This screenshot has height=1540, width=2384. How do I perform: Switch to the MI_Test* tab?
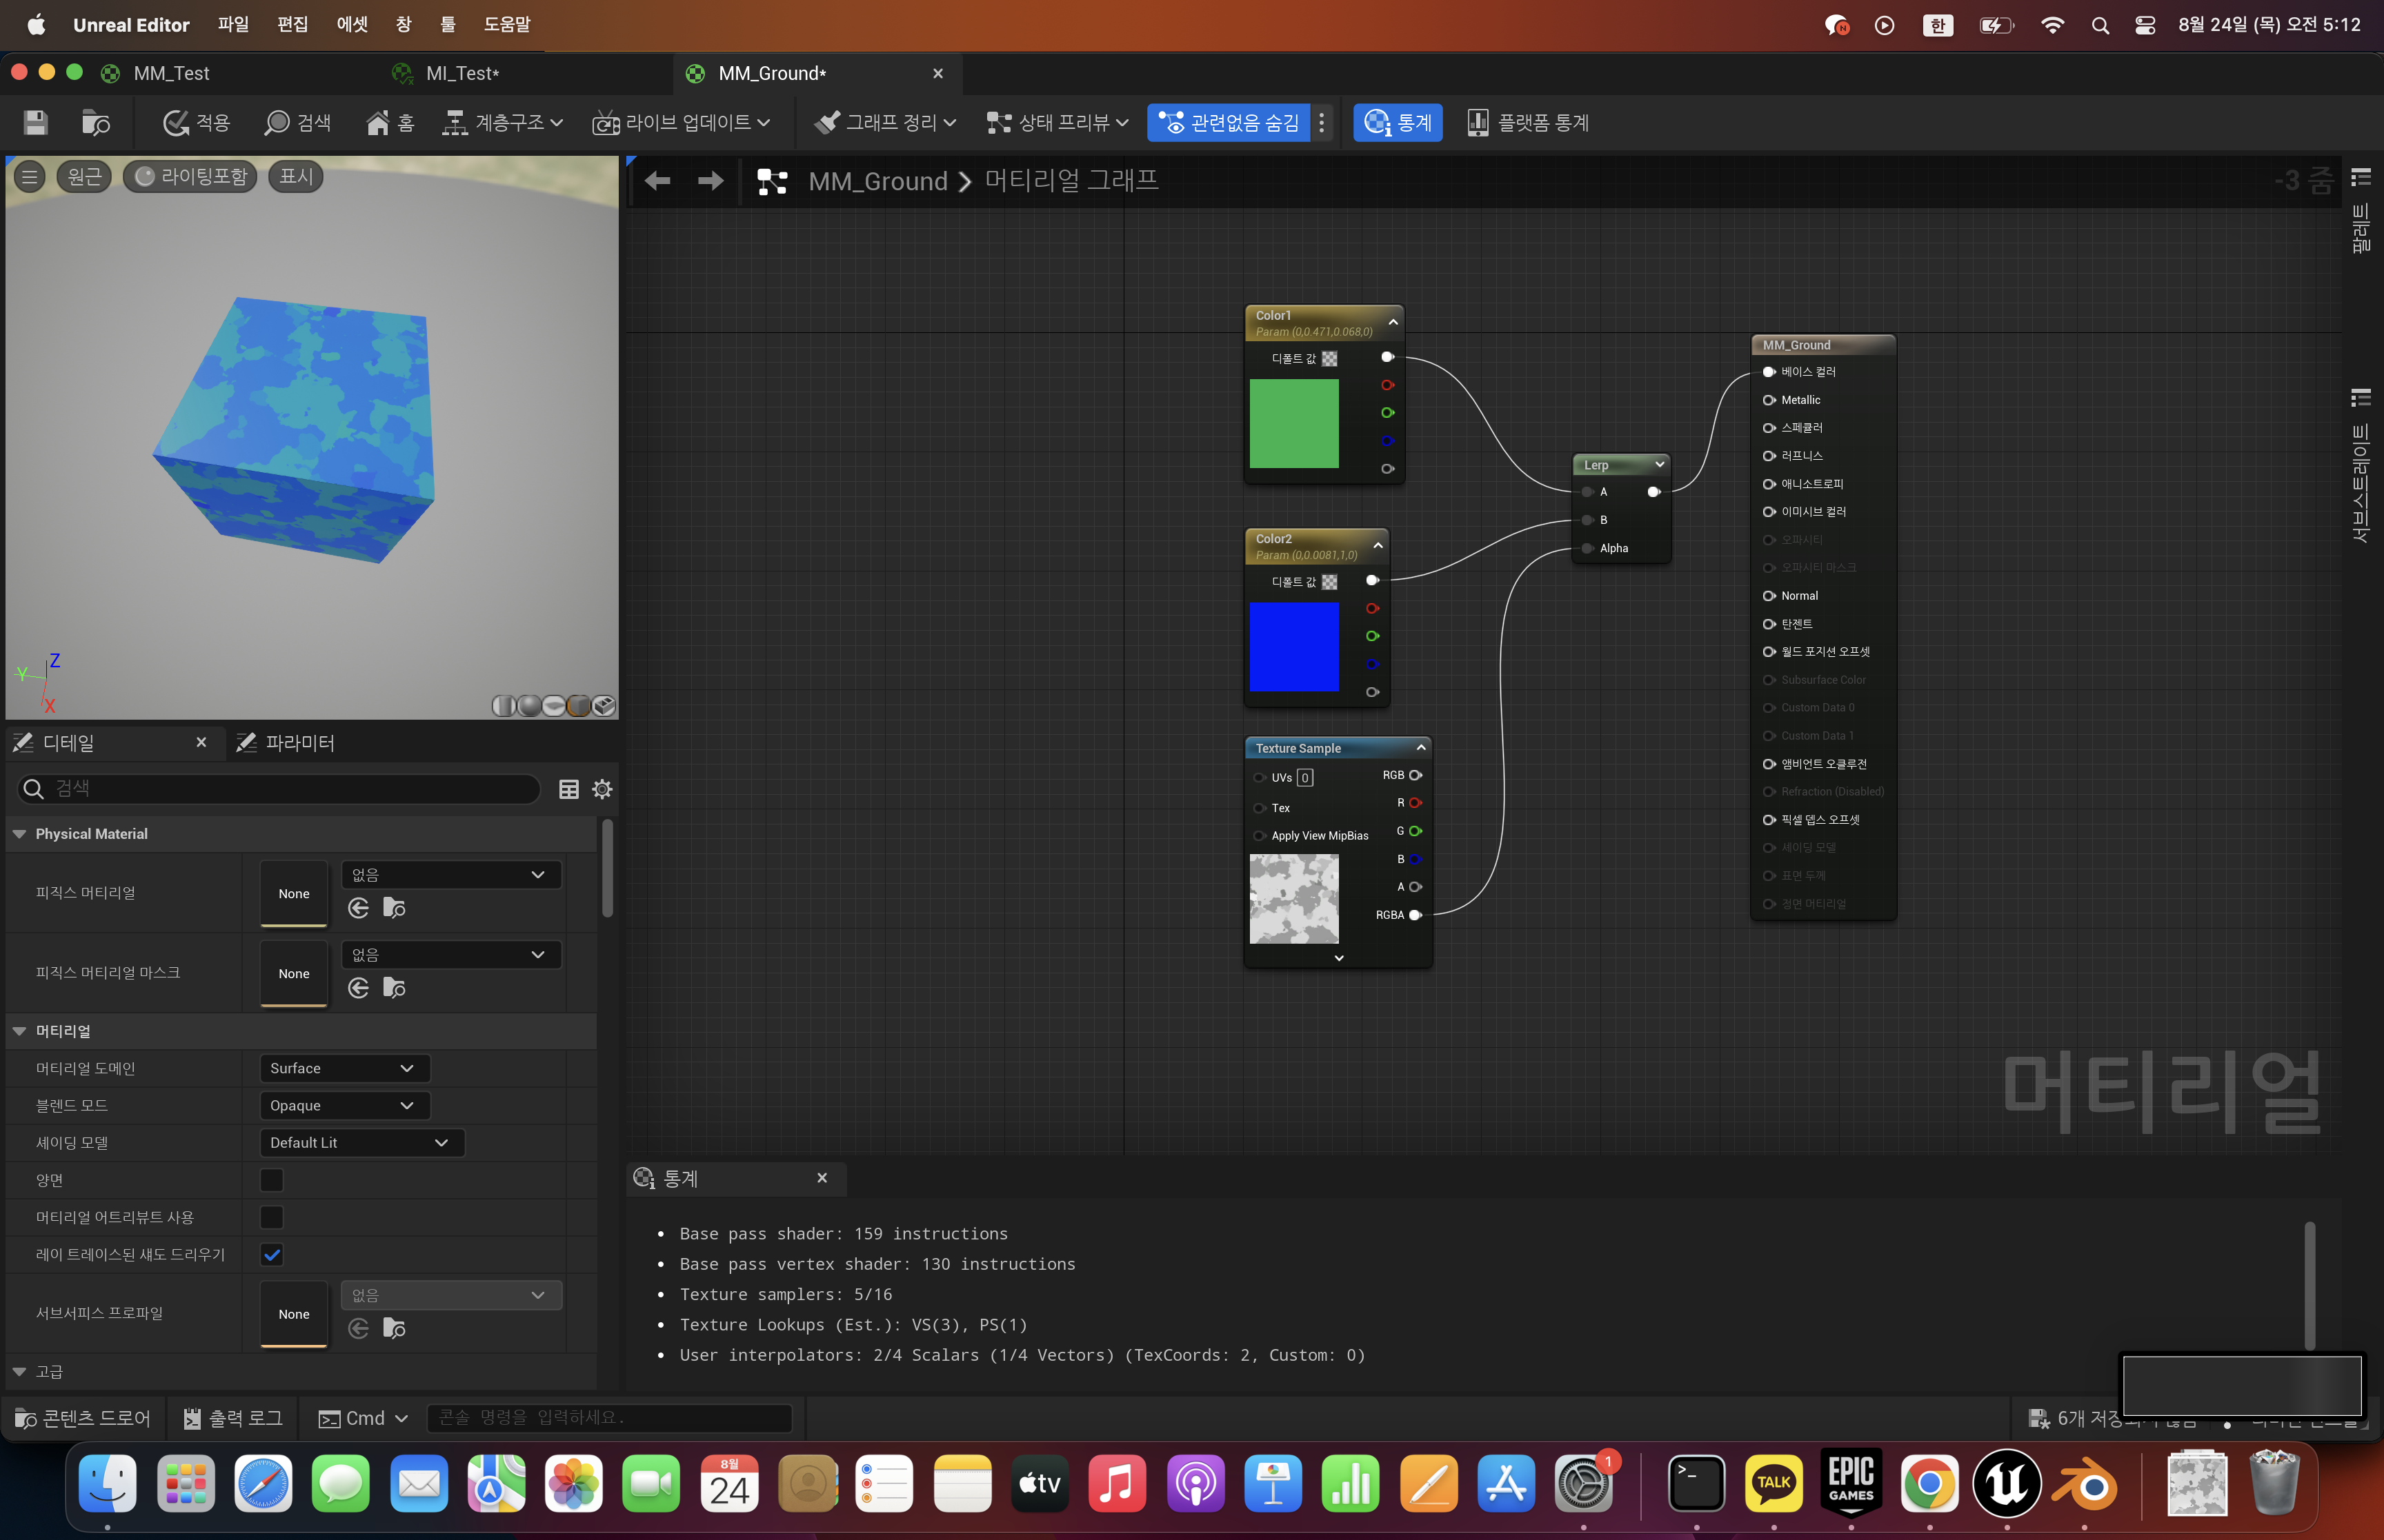(462, 73)
